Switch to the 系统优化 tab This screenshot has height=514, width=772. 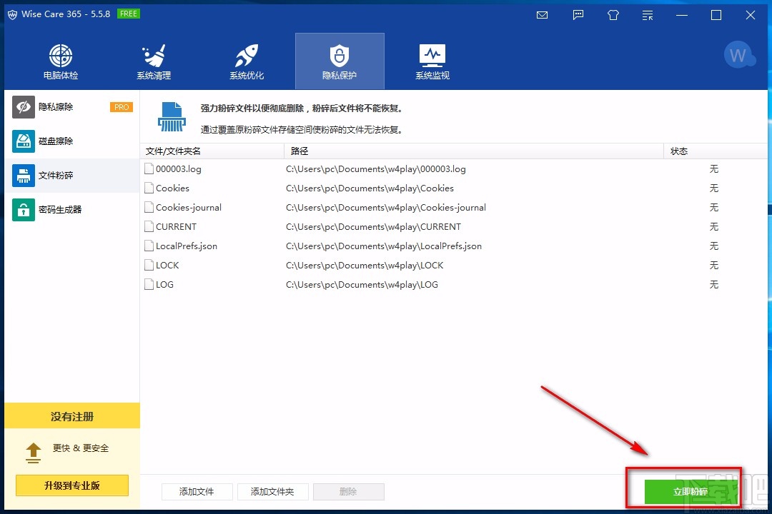pyautogui.click(x=247, y=61)
